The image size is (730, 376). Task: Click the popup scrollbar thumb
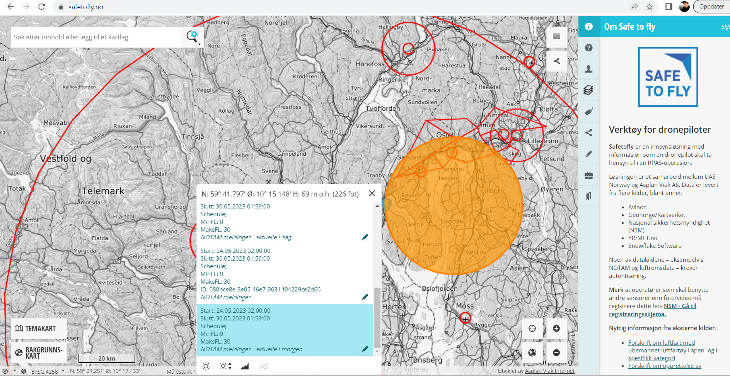(377, 317)
